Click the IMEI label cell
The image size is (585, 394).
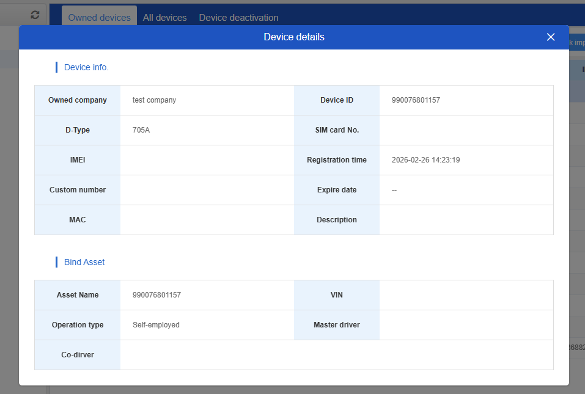tap(78, 160)
